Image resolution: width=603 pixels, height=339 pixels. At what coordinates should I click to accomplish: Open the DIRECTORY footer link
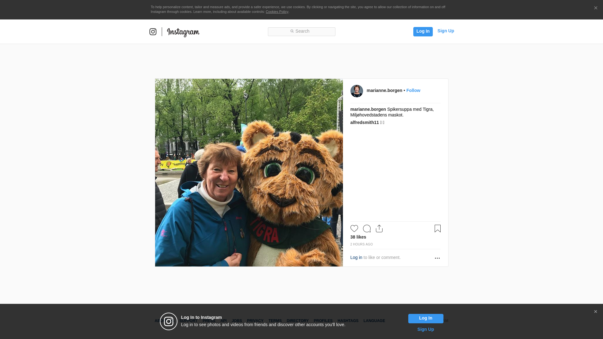(297, 321)
